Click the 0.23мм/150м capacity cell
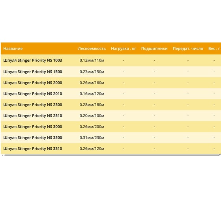This screenshot has height=198, width=221. pos(92,72)
